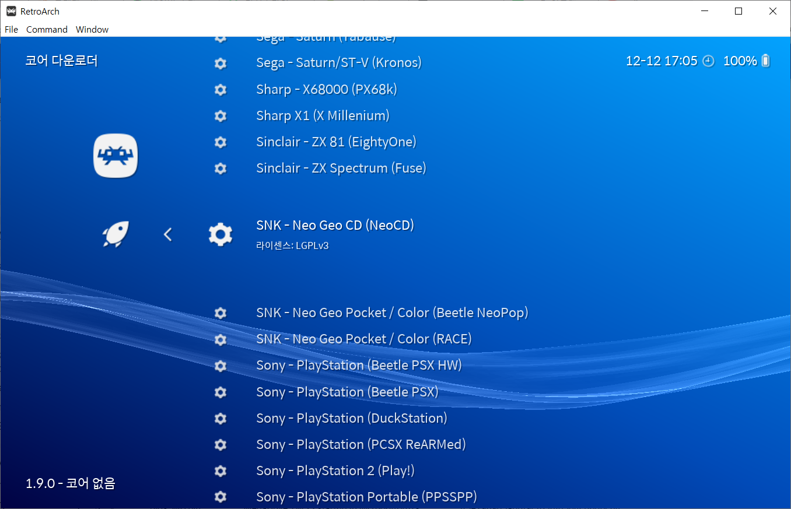
Task: Click the 100% battery percentage text
Action: (740, 61)
